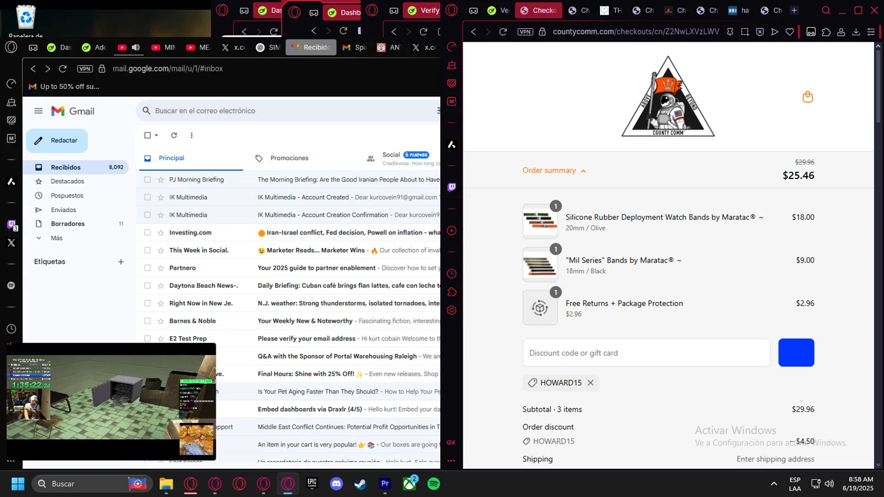The height and width of the screenshot is (497, 884).
Task: Open settings gear in checkout window sidebar
Action: point(451,310)
